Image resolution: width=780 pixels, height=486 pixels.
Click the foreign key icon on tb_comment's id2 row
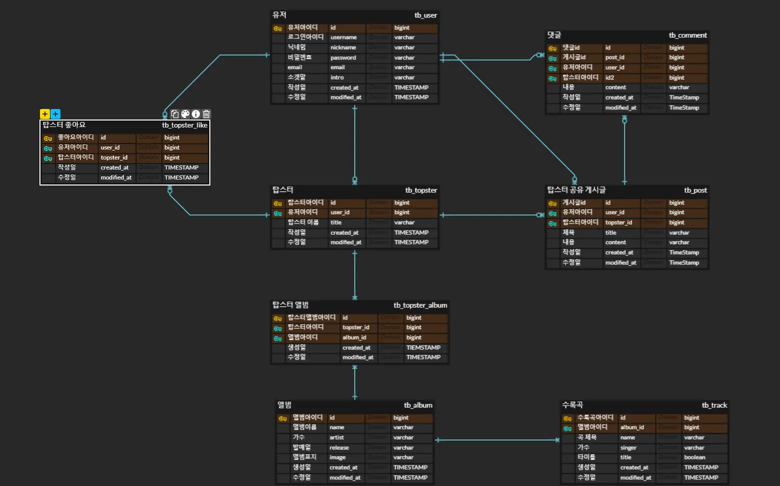click(x=553, y=78)
